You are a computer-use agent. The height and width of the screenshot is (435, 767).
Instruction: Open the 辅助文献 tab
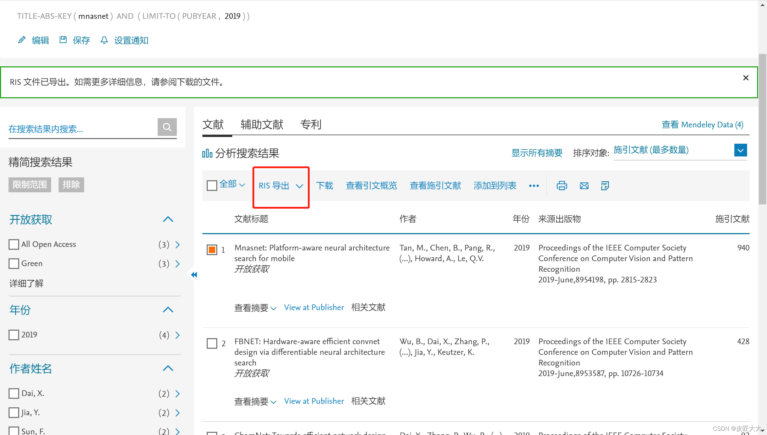(262, 125)
